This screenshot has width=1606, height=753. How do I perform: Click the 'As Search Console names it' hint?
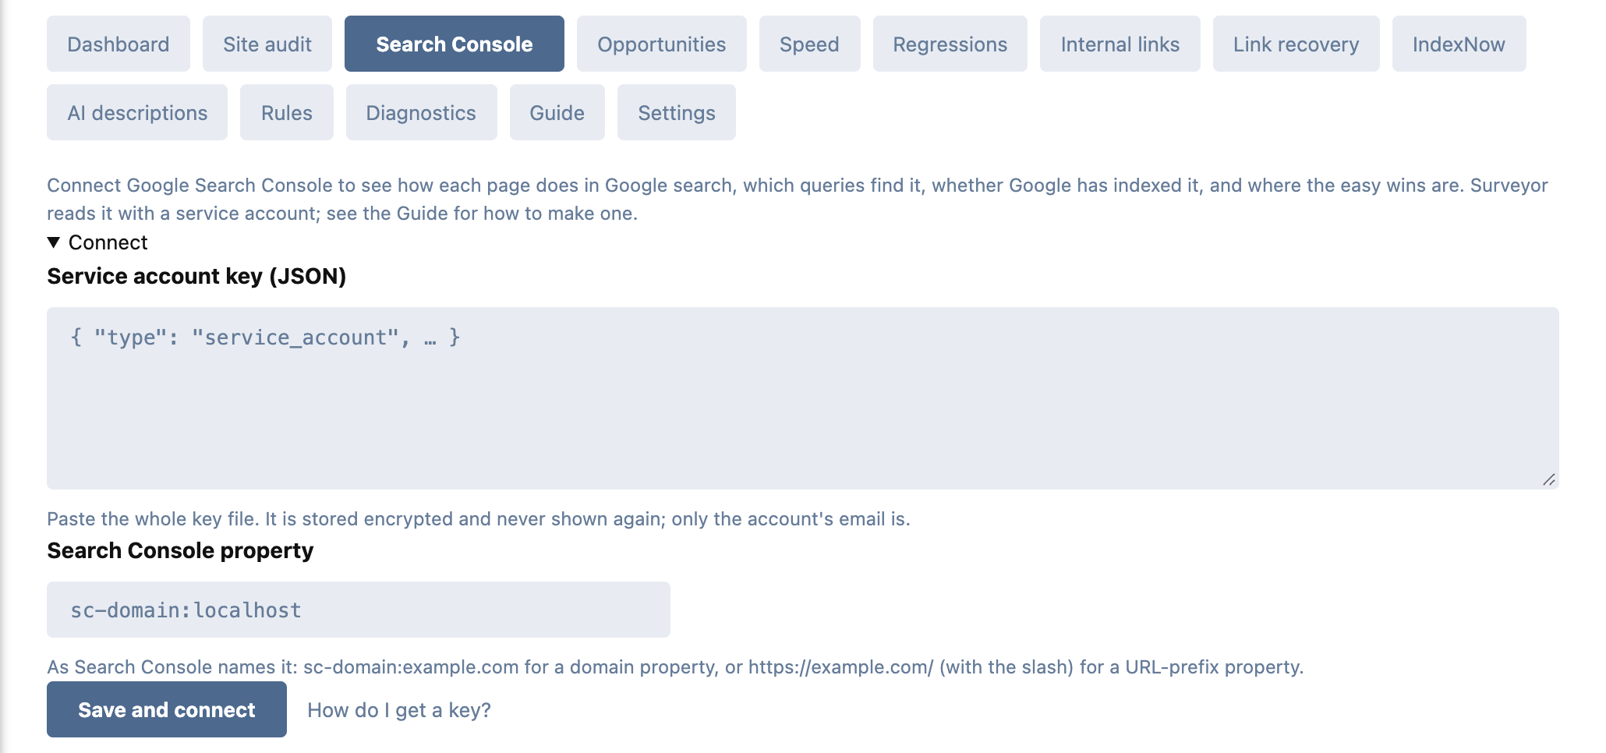click(x=675, y=667)
